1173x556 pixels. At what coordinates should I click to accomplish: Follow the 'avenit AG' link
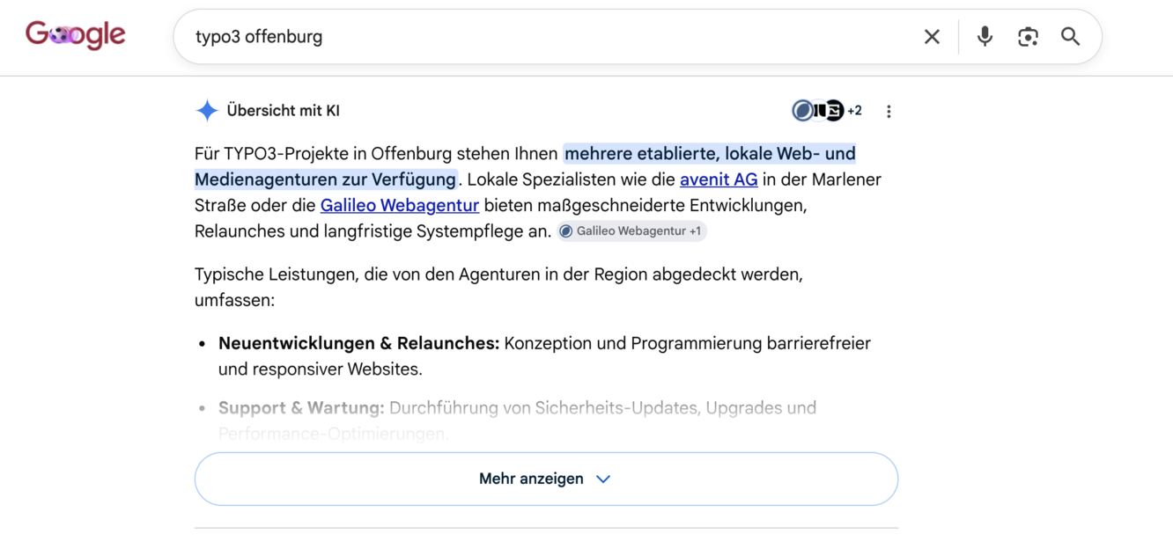click(719, 179)
